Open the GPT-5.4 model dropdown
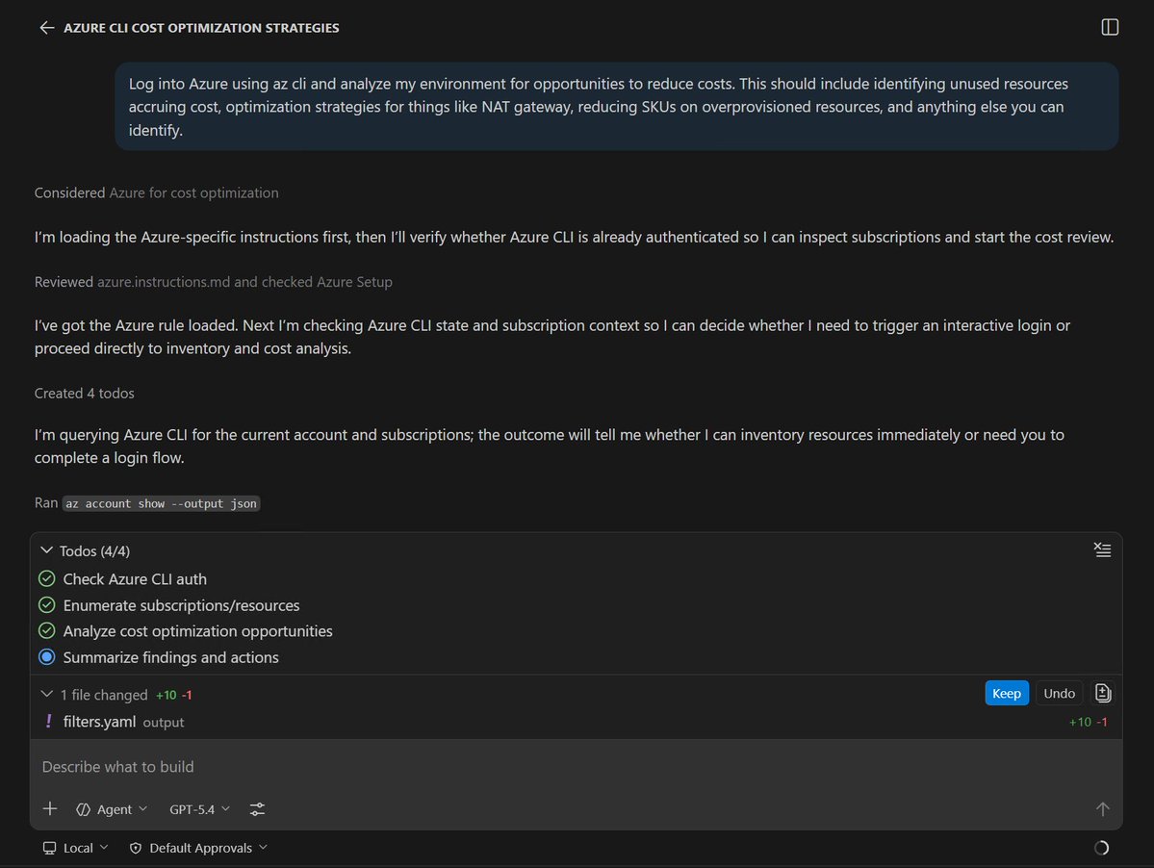1154x868 pixels. [199, 809]
